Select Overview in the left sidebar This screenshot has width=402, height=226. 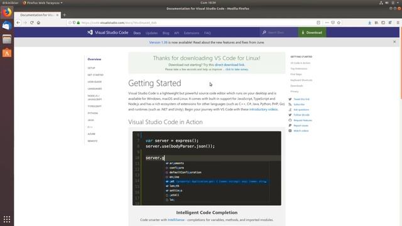pos(94,59)
